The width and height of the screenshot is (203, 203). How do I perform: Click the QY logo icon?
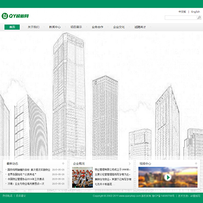[4, 16]
